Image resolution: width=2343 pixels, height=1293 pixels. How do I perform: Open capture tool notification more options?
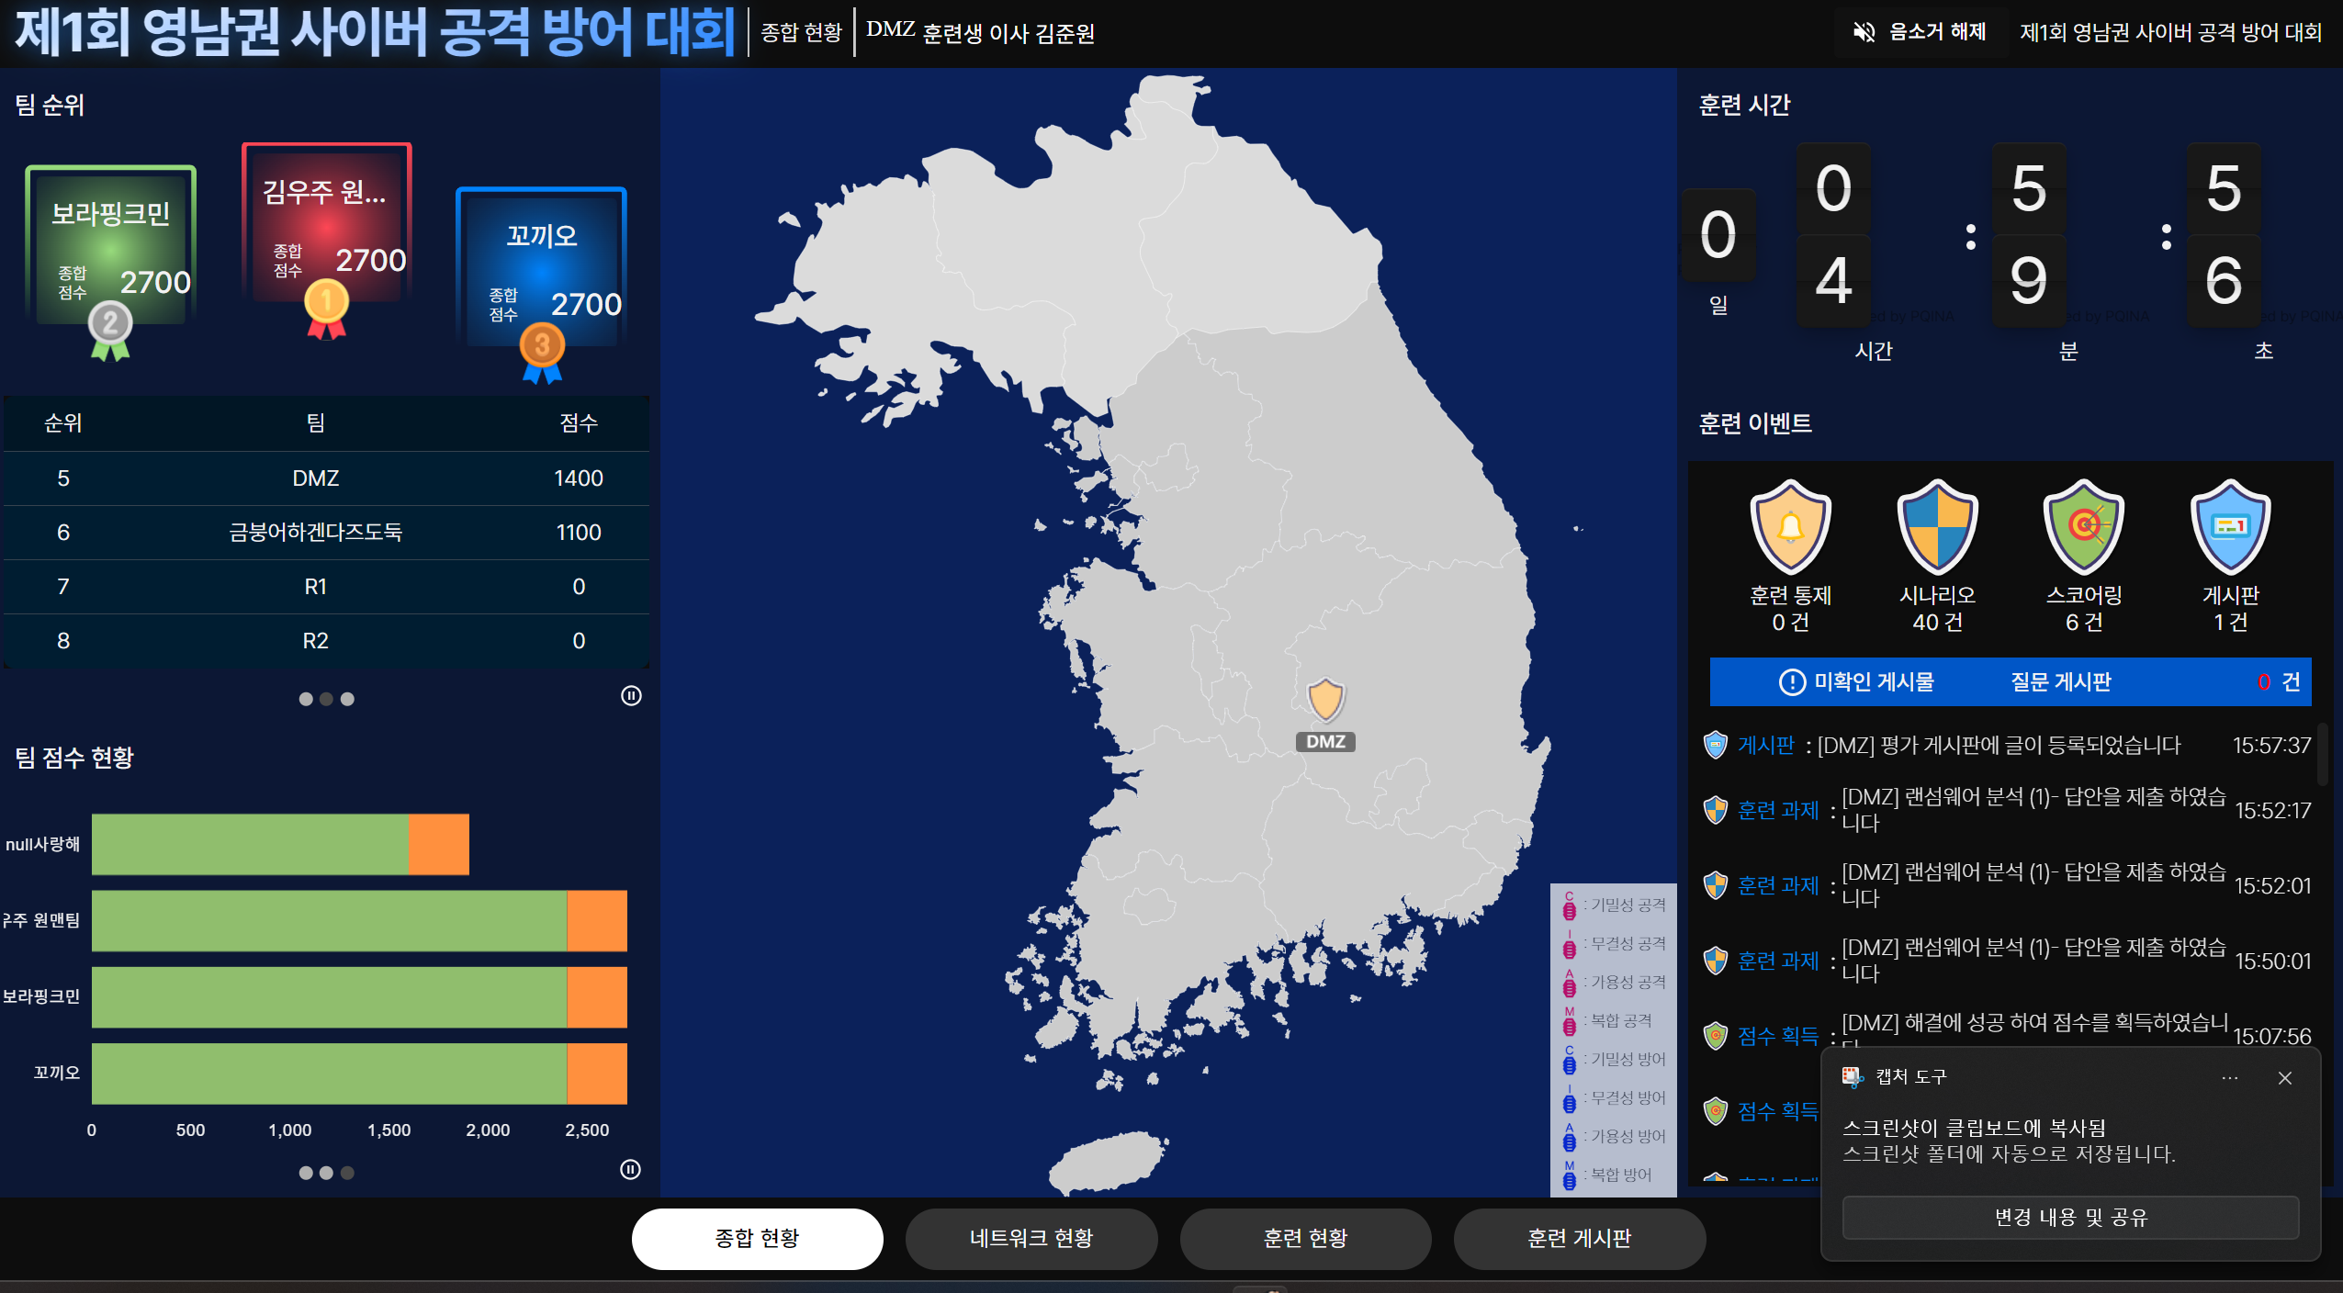tap(2229, 1078)
